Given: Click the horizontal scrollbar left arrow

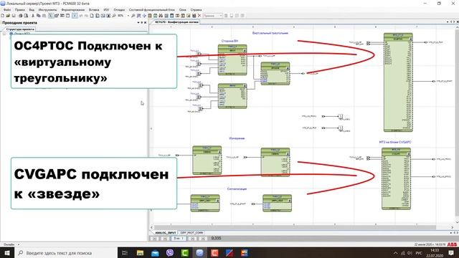Looking at the screenshot, I should coord(151,227).
